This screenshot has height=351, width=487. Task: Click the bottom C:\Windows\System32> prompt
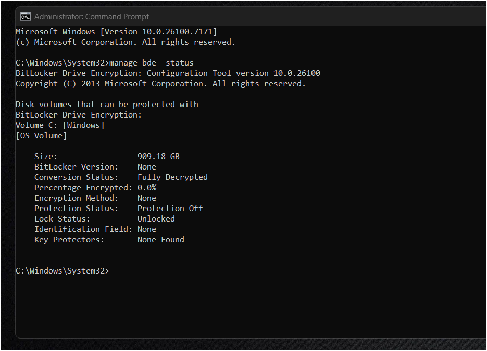click(63, 271)
